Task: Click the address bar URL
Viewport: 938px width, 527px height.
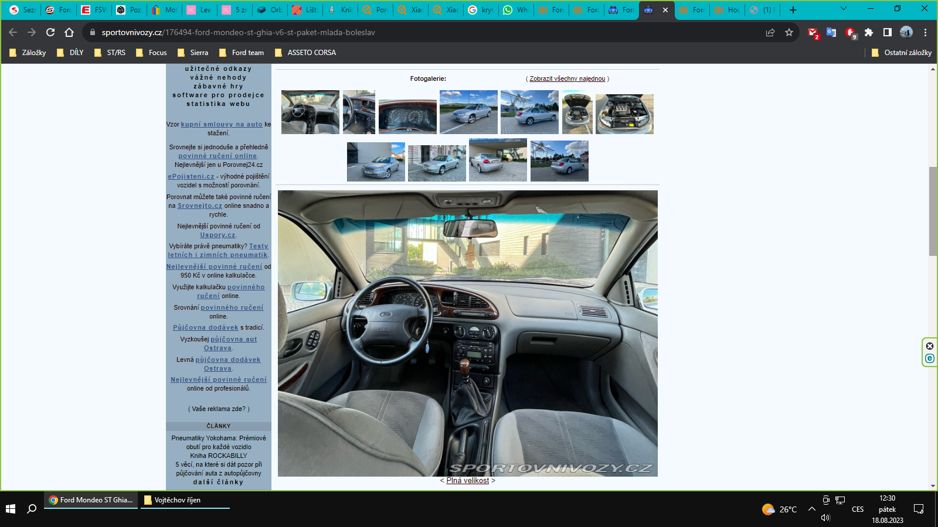Action: click(238, 32)
